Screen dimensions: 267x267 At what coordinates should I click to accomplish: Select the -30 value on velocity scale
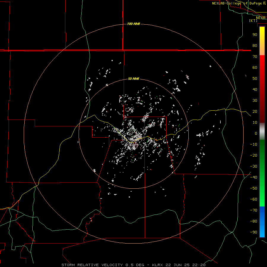(x=254, y=166)
